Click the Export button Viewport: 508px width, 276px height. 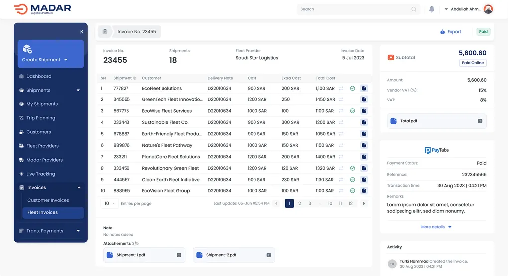(x=451, y=32)
